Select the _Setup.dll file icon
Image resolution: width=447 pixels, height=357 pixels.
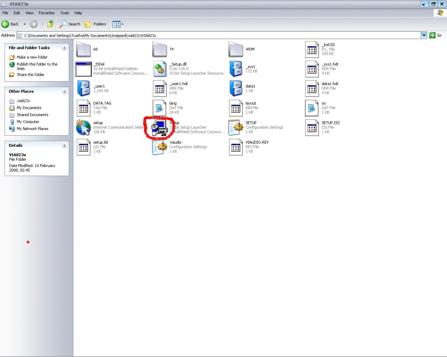coord(160,69)
